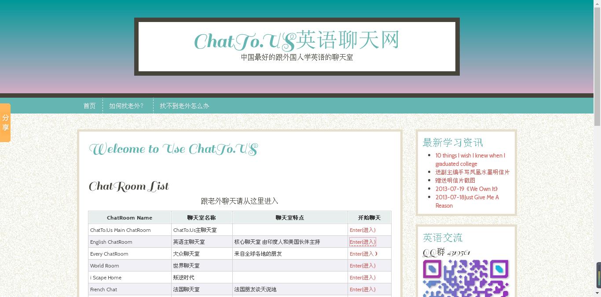Open the 赠送明信片截图 link
Viewport: 601px width, 297px height.
(x=454, y=180)
